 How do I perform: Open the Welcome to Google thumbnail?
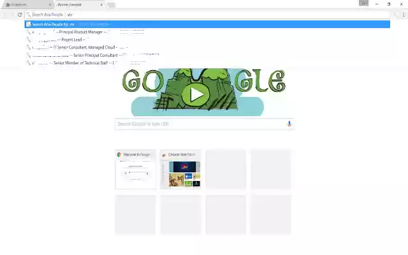pos(135,169)
